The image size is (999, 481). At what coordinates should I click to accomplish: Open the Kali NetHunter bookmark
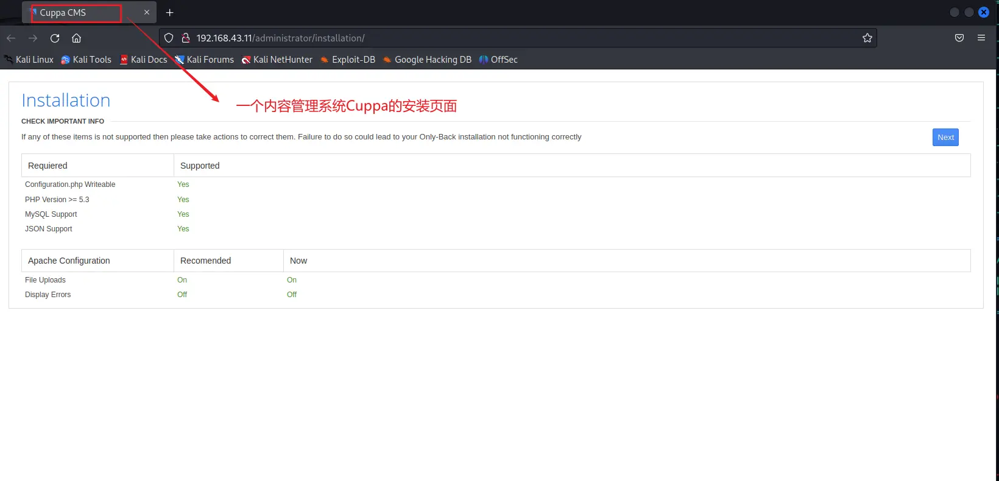tap(277, 60)
